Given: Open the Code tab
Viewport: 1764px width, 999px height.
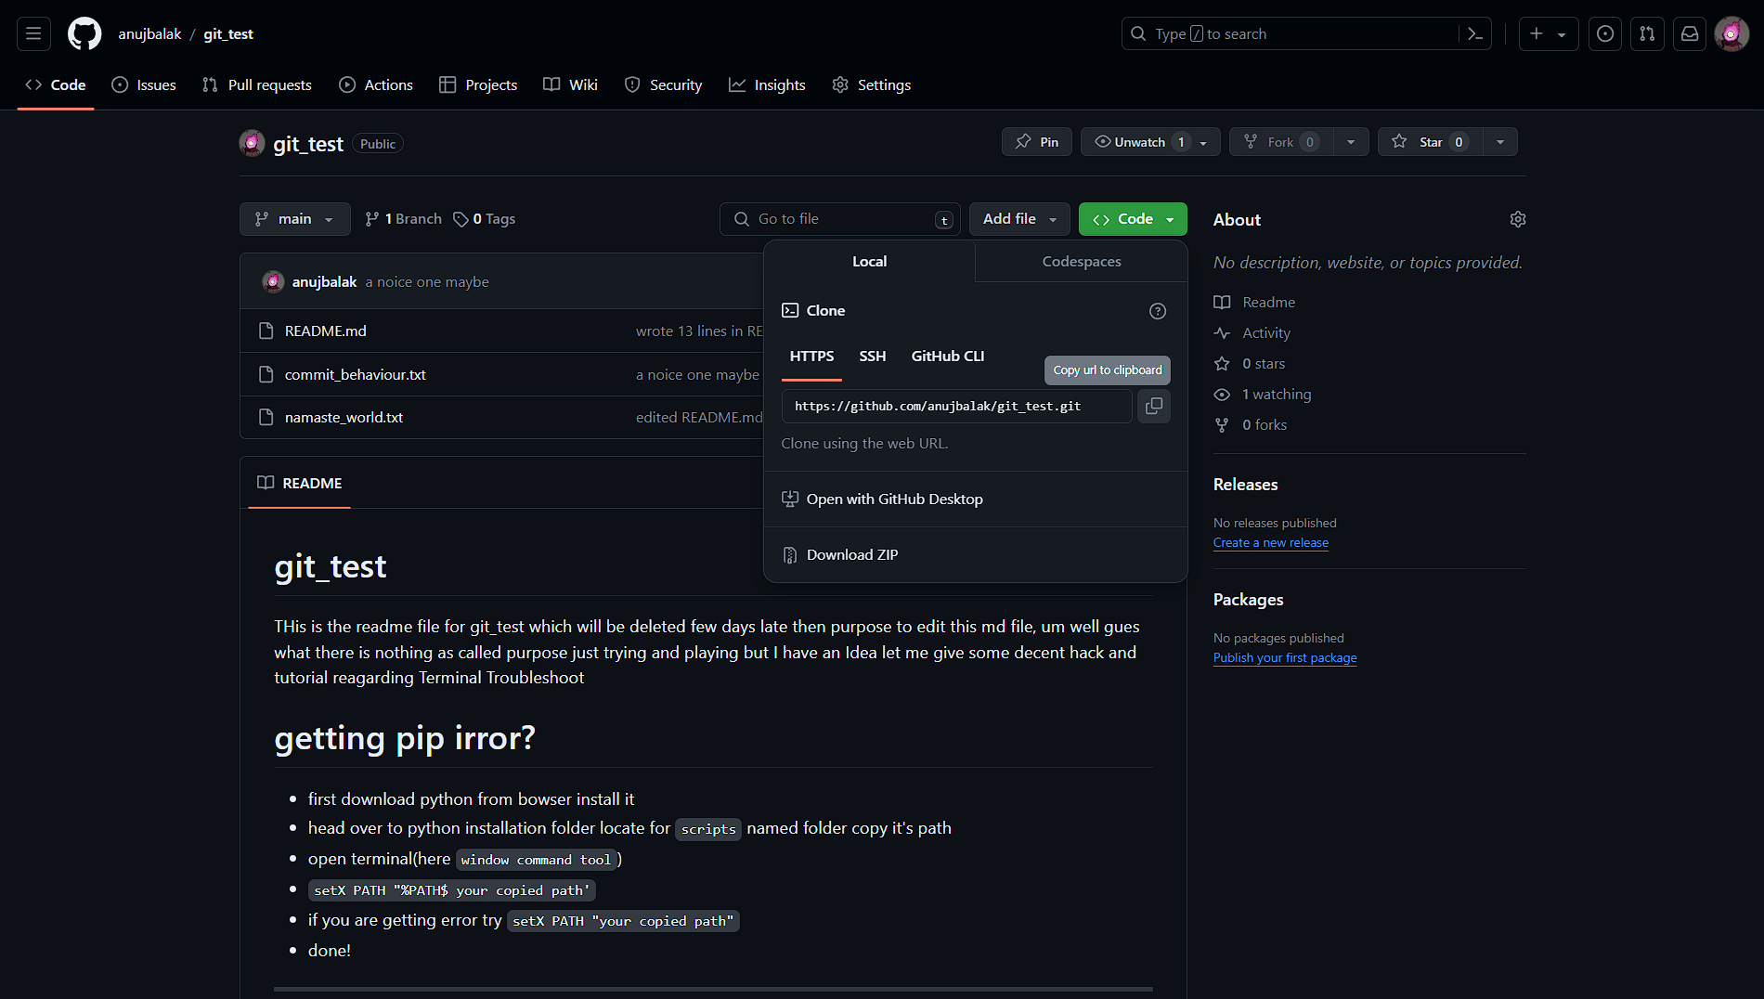Looking at the screenshot, I should tap(56, 84).
